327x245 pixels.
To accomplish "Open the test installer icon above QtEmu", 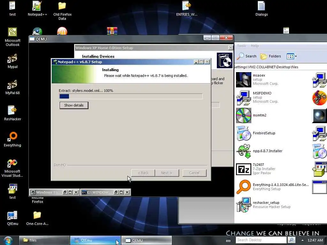I will click(12, 191).
